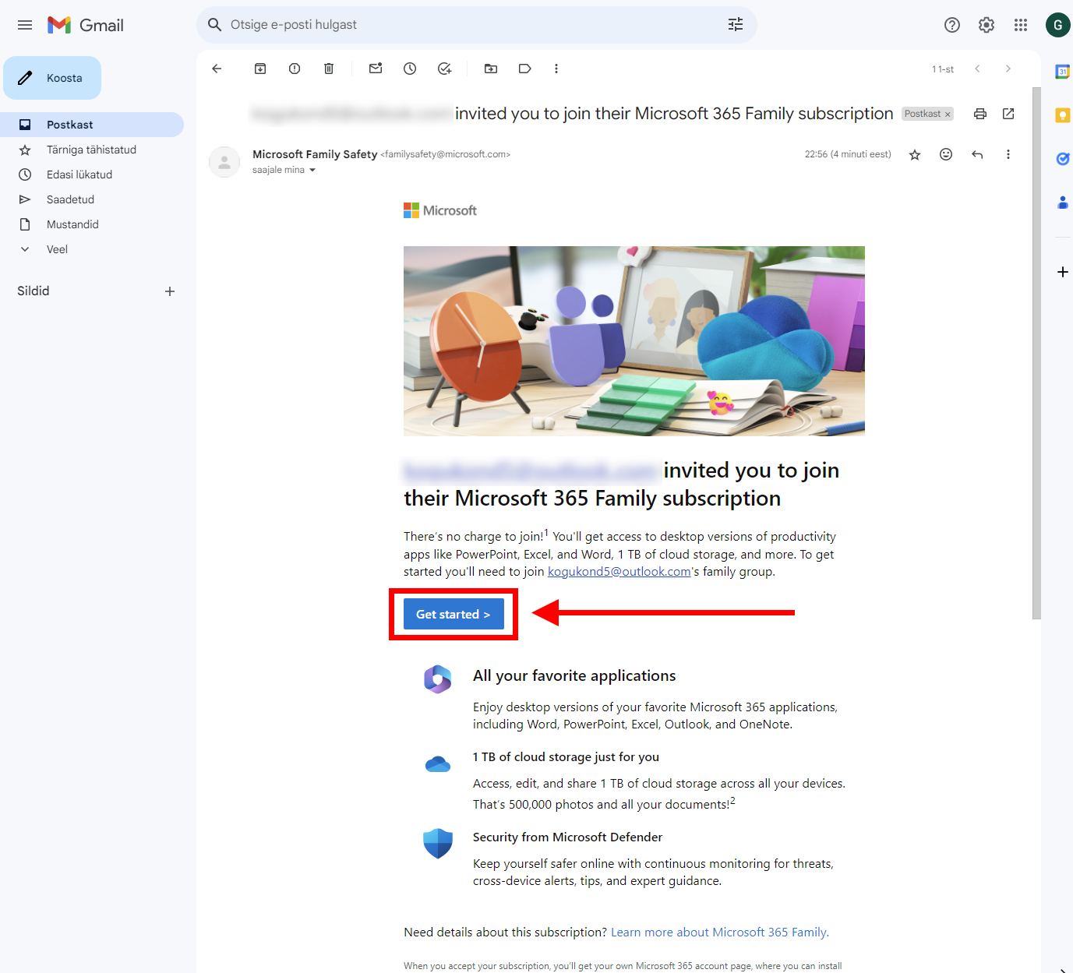Click the sender profile avatar
Image resolution: width=1073 pixels, height=973 pixels.
(x=224, y=162)
